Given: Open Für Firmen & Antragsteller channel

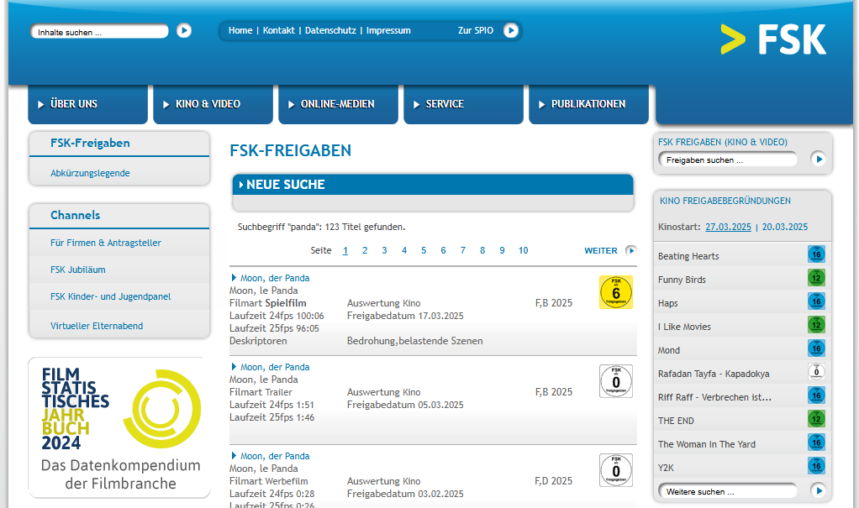Looking at the screenshot, I should (x=106, y=243).
